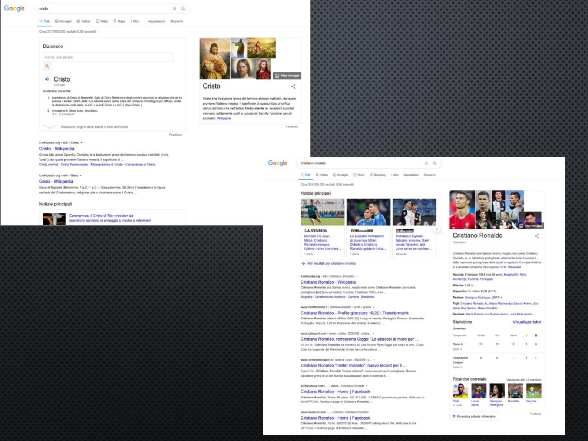Open the Transfermarkt Profilo giocatore 19/20 result
Image resolution: width=588 pixels, height=441 pixels.
354,313
